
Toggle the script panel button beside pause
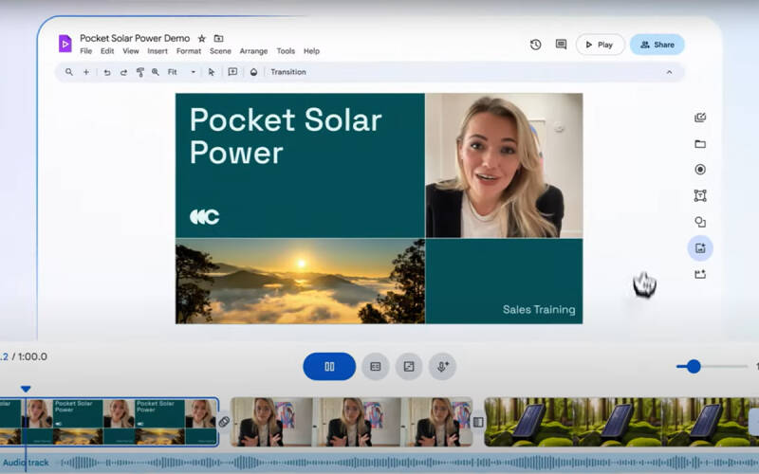376,367
